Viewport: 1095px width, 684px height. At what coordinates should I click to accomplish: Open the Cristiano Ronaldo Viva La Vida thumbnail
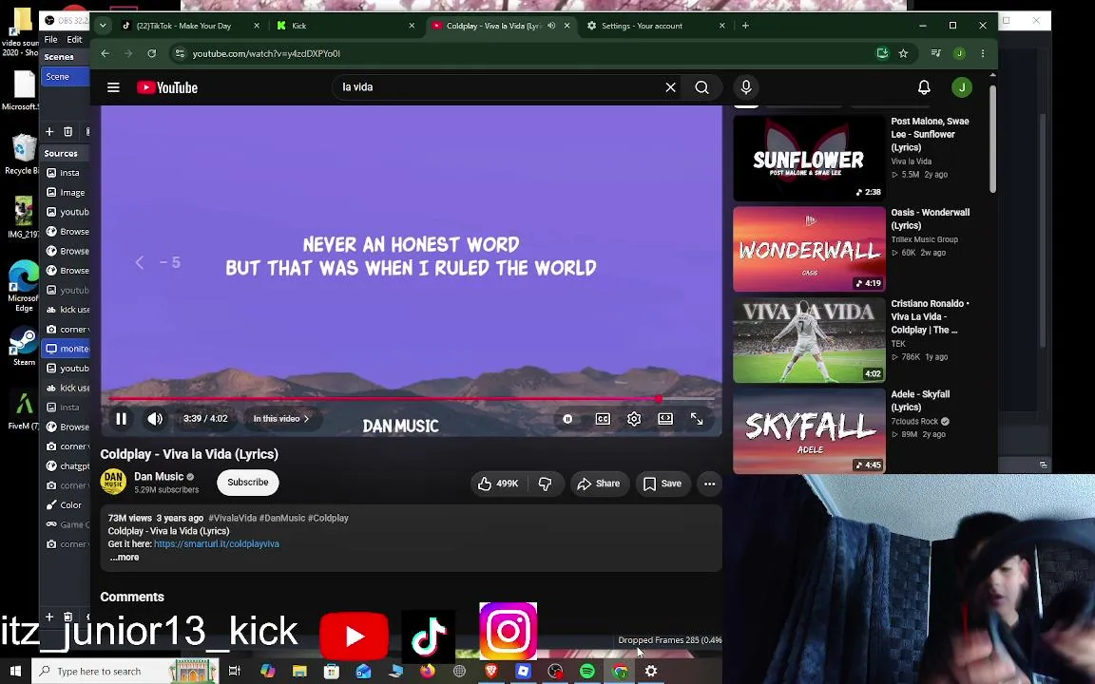[x=809, y=341]
